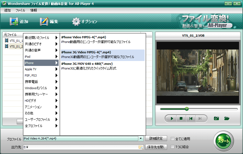Expand 共通のビデオ submenu
The height and width of the screenshot is (154, 243).
click(x=41, y=44)
